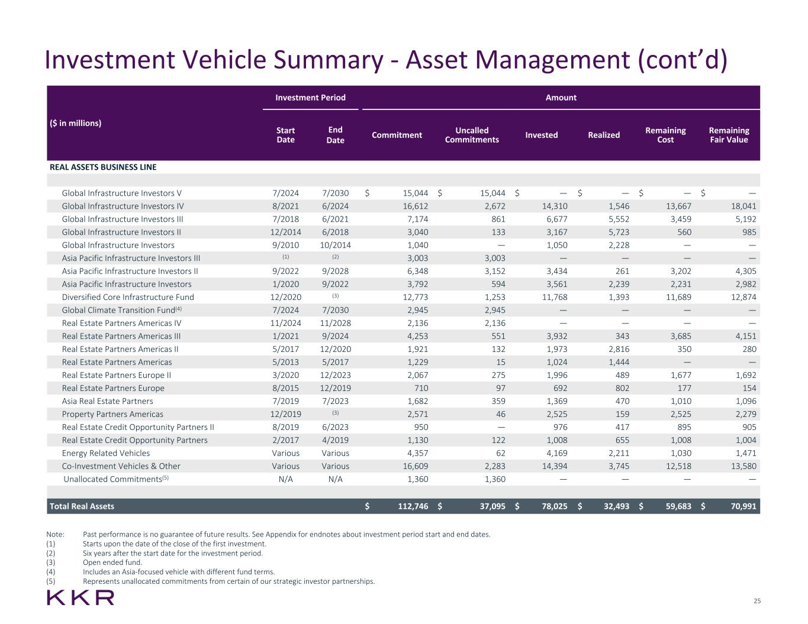Select 'Real Estate Partners Americas IV' row name
Image resolution: width=808 pixels, height=624 pixels.
pos(121,323)
